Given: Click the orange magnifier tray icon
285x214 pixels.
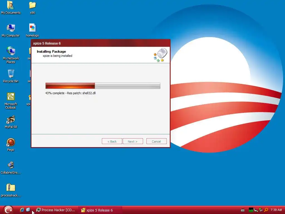Looking at the screenshot, I should [266, 210].
